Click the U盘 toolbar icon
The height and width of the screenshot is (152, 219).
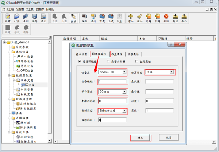pos(119,18)
